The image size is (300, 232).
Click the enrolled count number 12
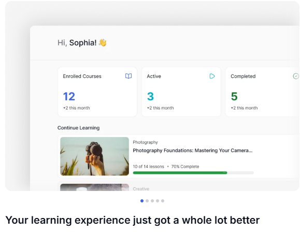point(69,97)
